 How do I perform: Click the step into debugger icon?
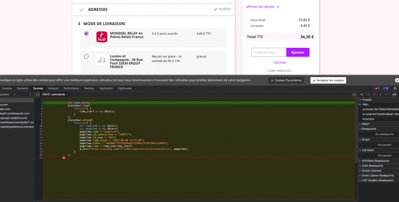point(374,94)
